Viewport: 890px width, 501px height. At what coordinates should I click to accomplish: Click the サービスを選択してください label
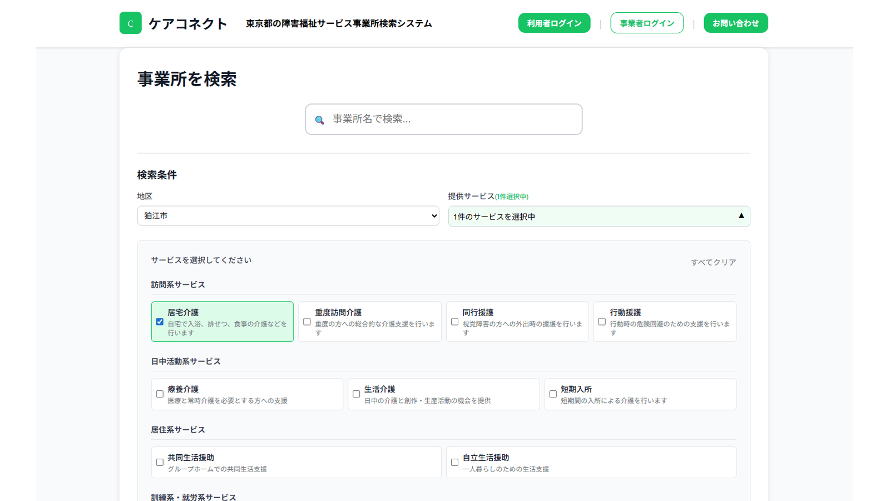(201, 260)
